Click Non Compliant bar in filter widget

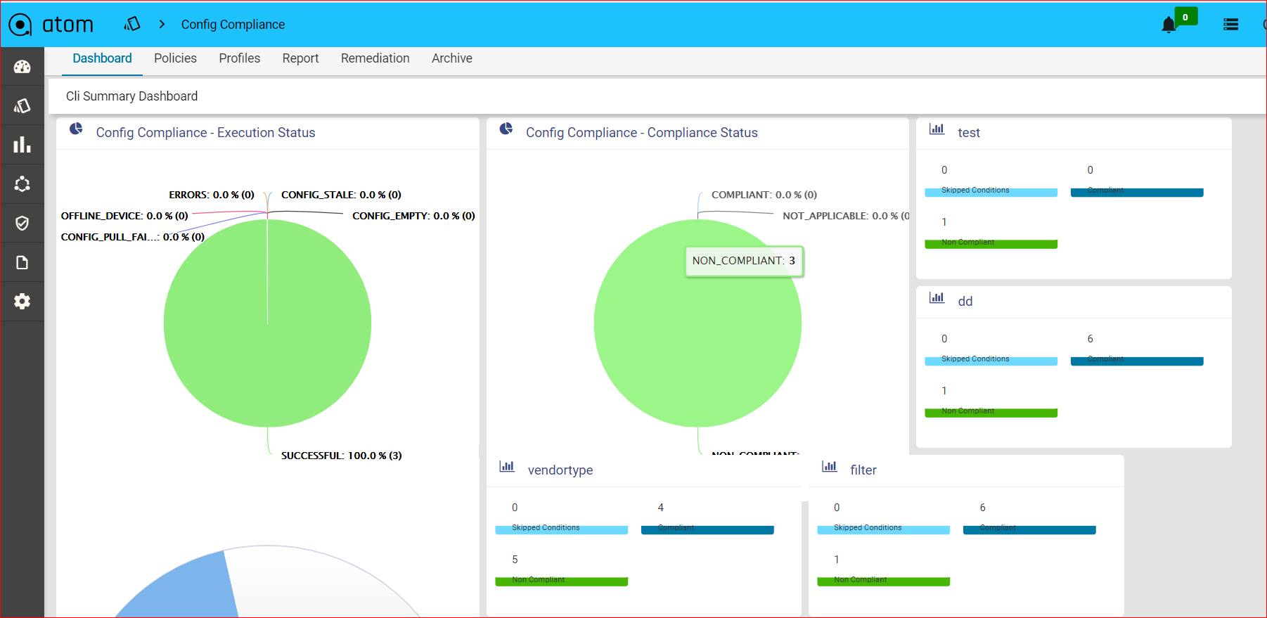pyautogui.click(x=883, y=581)
